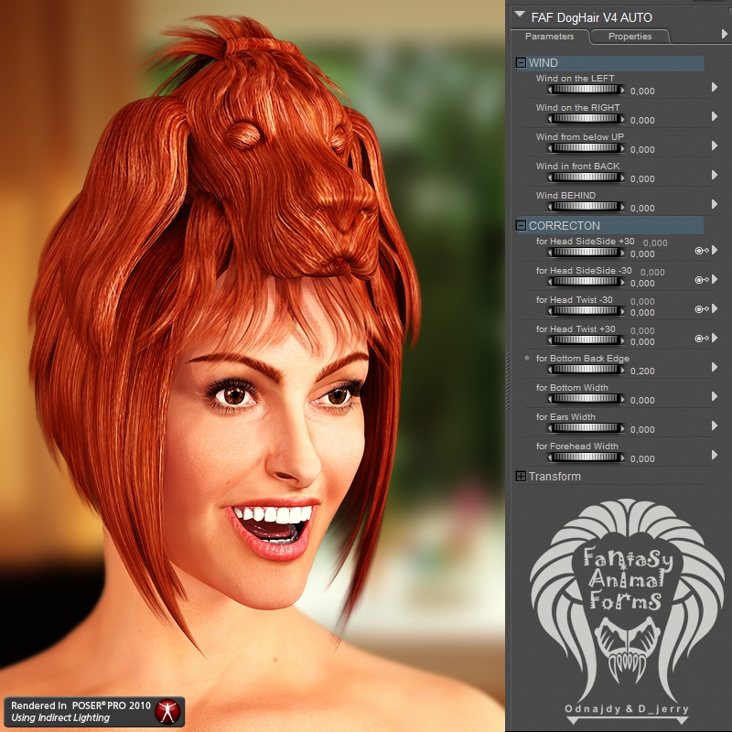Screen dimensions: 732x732
Task: Switch to the Properties tab
Action: click(630, 37)
